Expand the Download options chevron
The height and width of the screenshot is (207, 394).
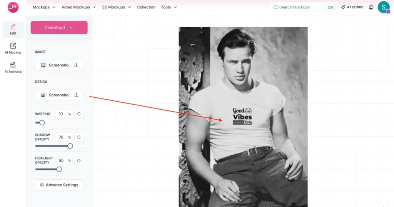[x=71, y=28]
